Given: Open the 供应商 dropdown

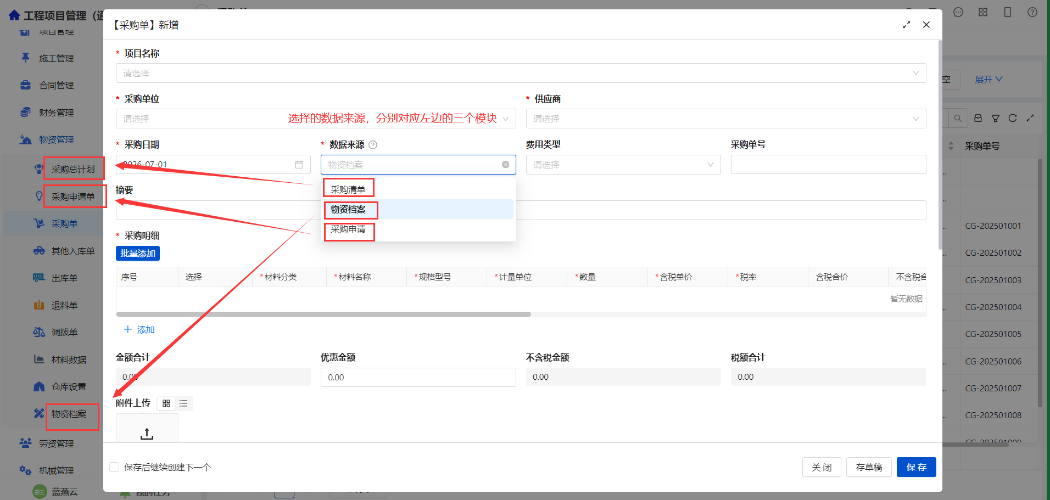Looking at the screenshot, I should (726, 119).
